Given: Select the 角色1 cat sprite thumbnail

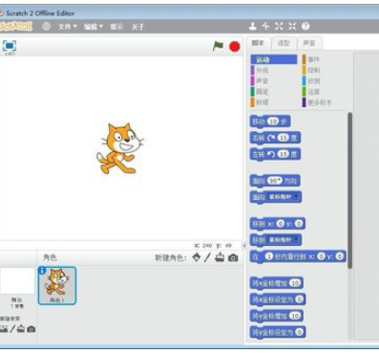Looking at the screenshot, I should (57, 285).
